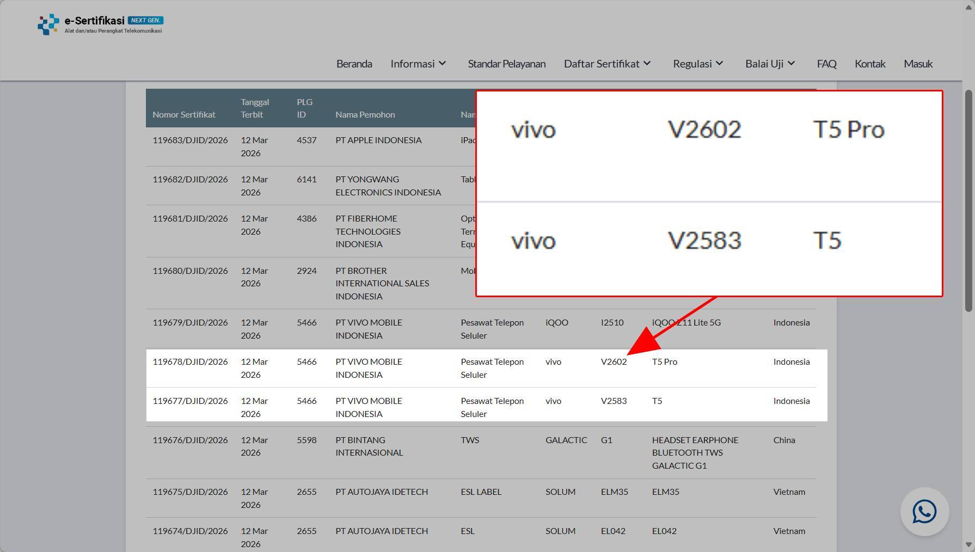
Task: Click the ELM35 model cell
Action: [x=615, y=492]
